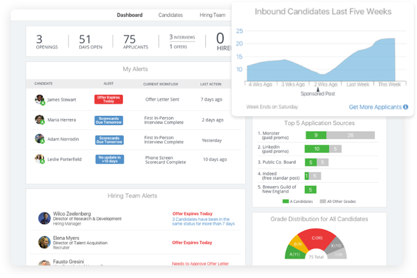The image size is (417, 278).
Task: Click James Stewart's avatar photo
Action: click(x=40, y=100)
